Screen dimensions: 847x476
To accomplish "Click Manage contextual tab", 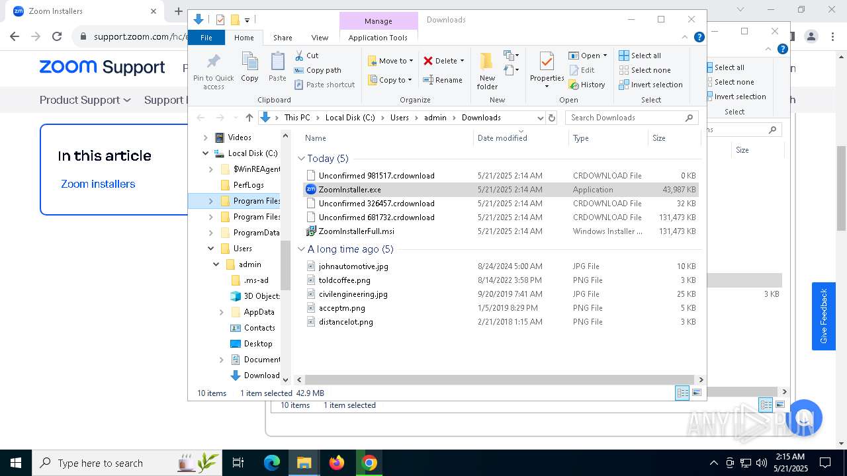I will [x=379, y=21].
